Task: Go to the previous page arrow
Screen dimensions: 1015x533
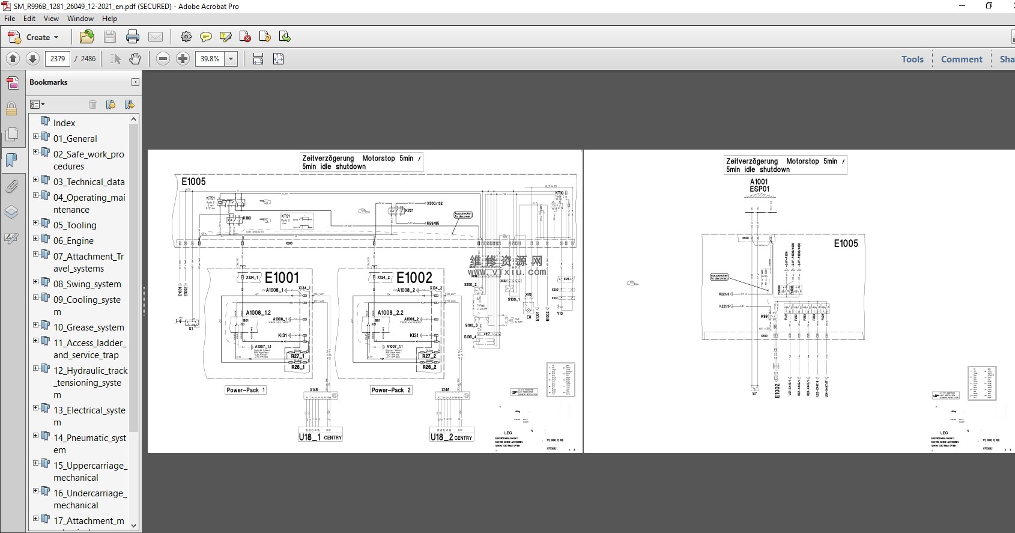Action: click(13, 59)
